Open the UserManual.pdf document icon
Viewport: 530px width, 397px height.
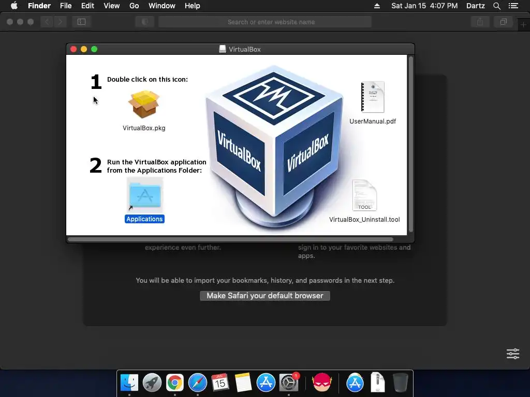click(373, 97)
